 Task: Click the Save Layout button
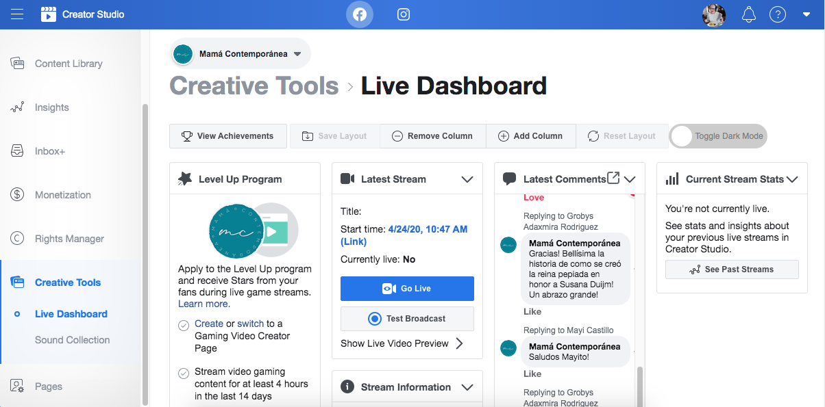pos(334,136)
